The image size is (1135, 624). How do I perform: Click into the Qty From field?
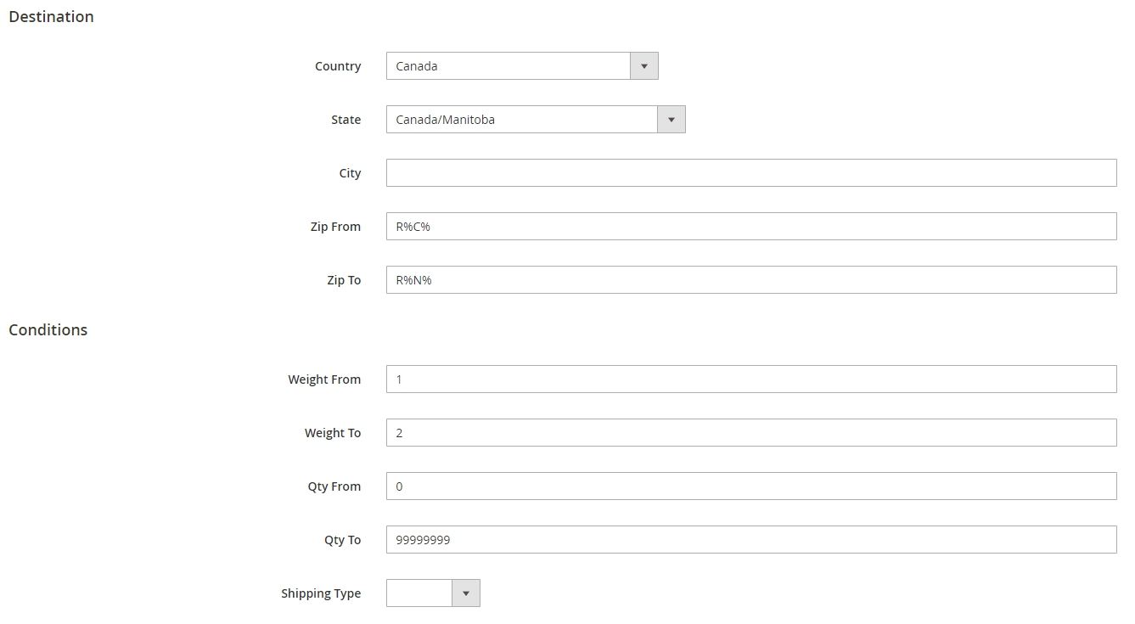750,486
